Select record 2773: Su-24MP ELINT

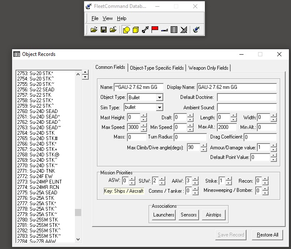[40, 182]
